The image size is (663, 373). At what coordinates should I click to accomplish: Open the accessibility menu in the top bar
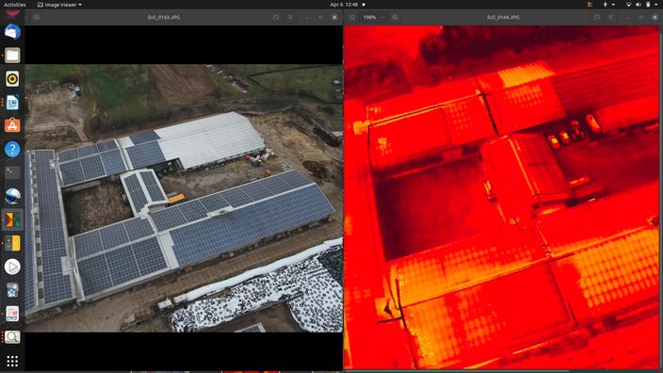(608, 5)
